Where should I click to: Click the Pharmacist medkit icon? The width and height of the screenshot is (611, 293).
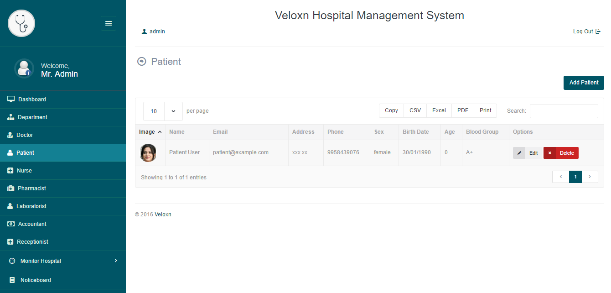(11, 188)
